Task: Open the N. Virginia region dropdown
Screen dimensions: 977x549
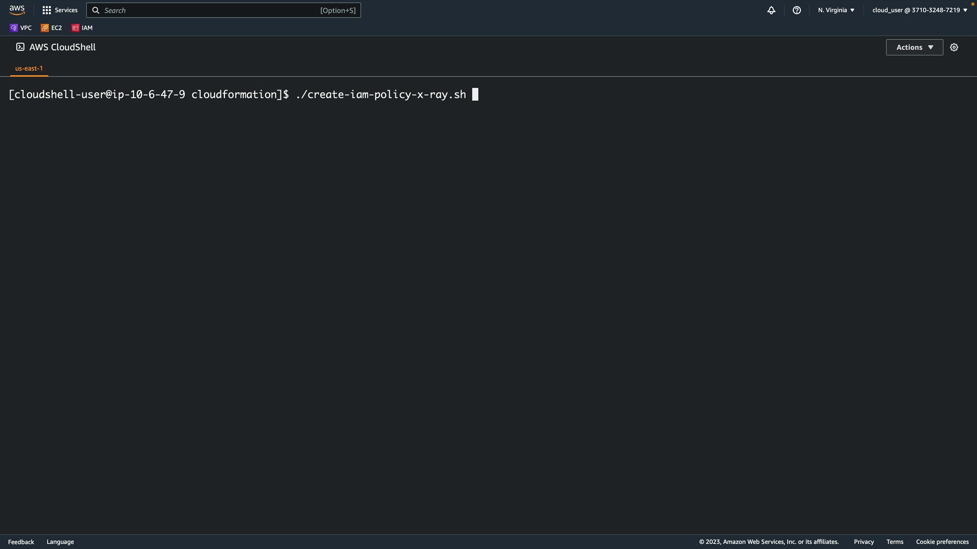Action: (x=836, y=10)
